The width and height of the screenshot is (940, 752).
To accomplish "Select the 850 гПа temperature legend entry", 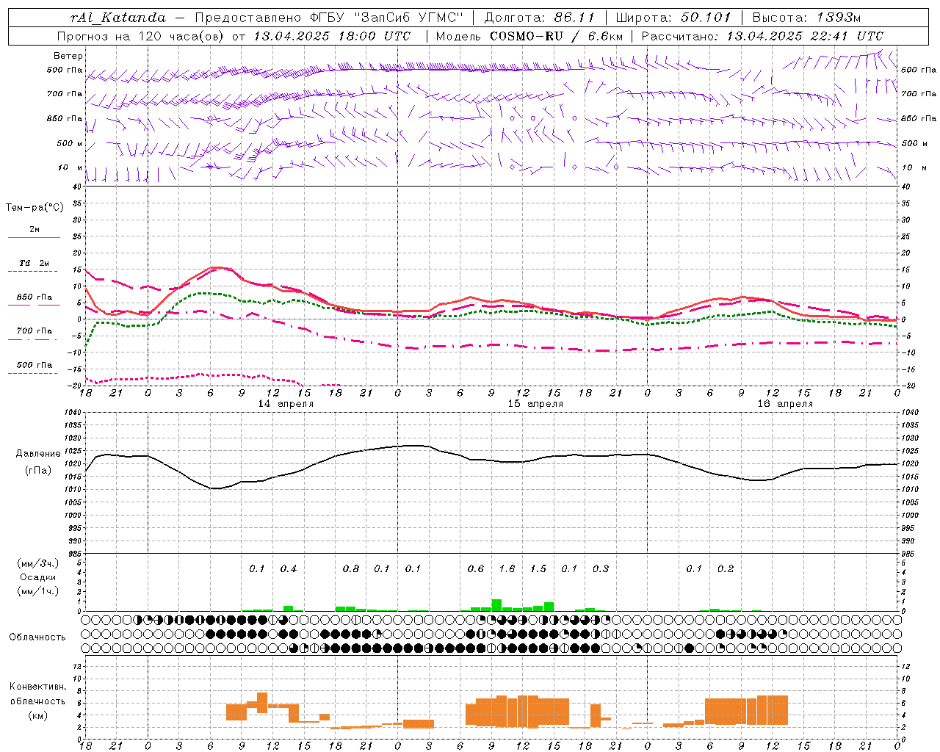I will tap(34, 297).
